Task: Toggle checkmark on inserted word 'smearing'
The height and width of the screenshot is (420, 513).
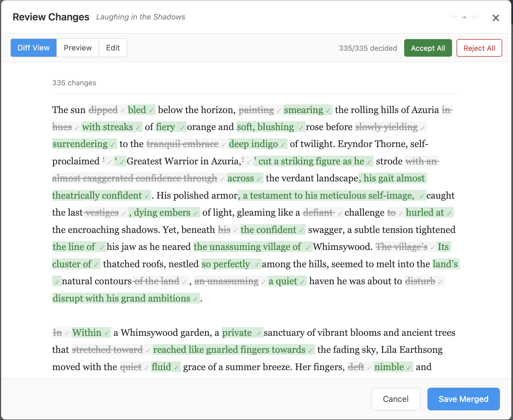Action: click(328, 111)
